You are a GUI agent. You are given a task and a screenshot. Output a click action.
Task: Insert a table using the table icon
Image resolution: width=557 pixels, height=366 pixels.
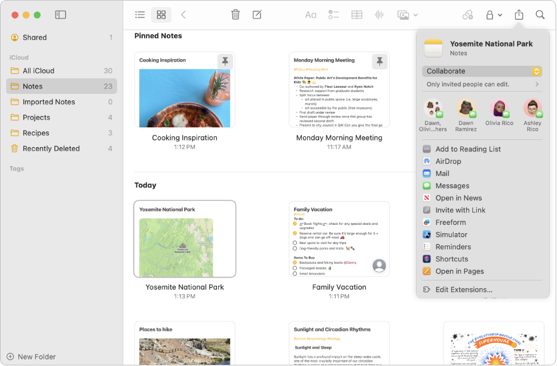pos(357,15)
